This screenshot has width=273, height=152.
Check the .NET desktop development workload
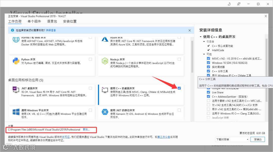click(x=90, y=88)
